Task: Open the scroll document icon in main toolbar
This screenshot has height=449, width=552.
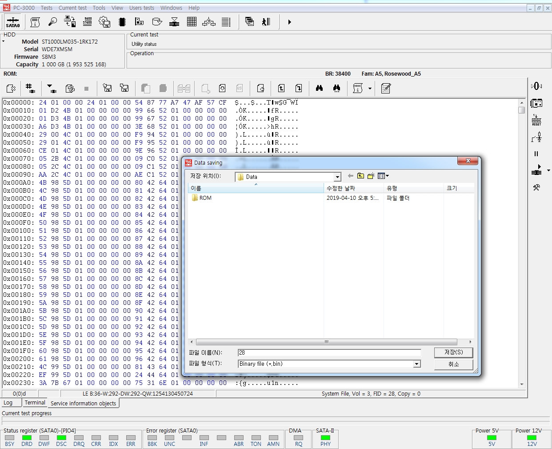Action: pos(35,22)
